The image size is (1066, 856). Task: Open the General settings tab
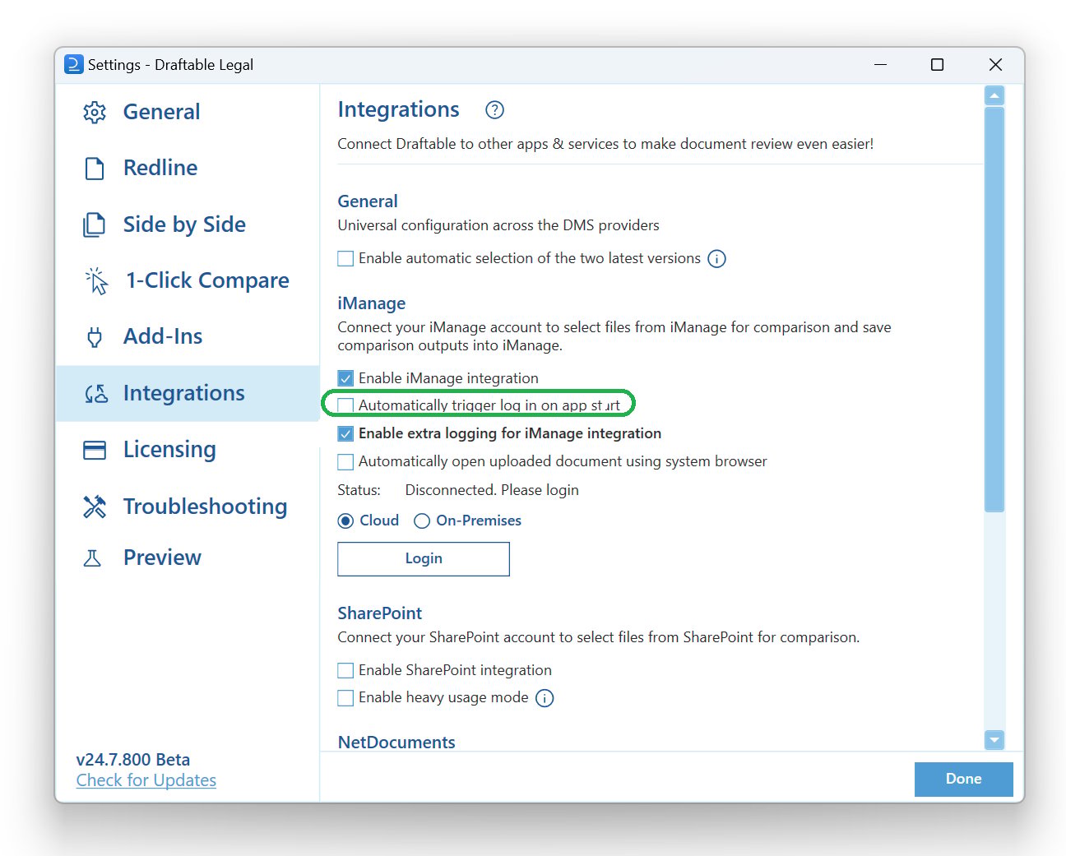pos(187,112)
